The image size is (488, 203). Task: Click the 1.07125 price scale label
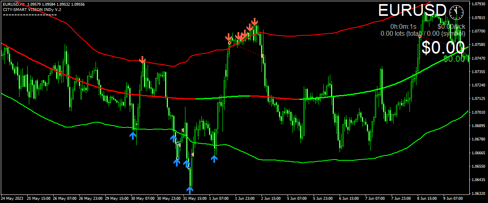(x=479, y=99)
